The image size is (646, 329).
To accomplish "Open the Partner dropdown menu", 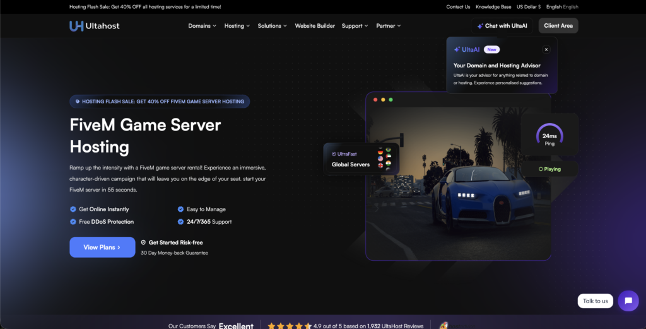I will coord(388,26).
